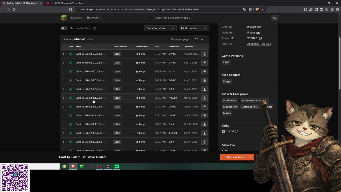The height and width of the screenshot is (192, 341).
Task: Open Brave Shields panel
Action: [x=257, y=9]
